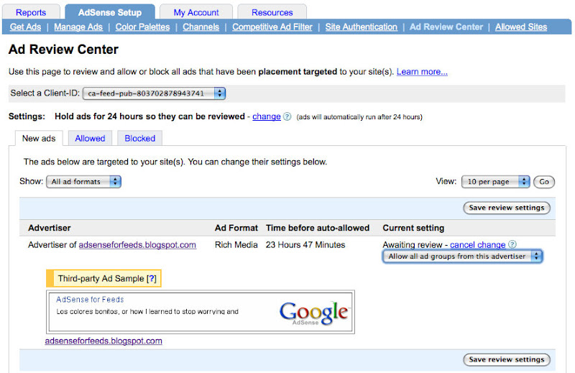Click the [?] help on Third-party Ad Sample
Viewport: 575px width, 373px height.
(152, 278)
